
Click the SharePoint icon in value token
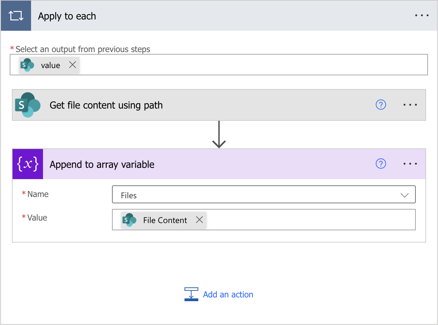[x=27, y=65]
